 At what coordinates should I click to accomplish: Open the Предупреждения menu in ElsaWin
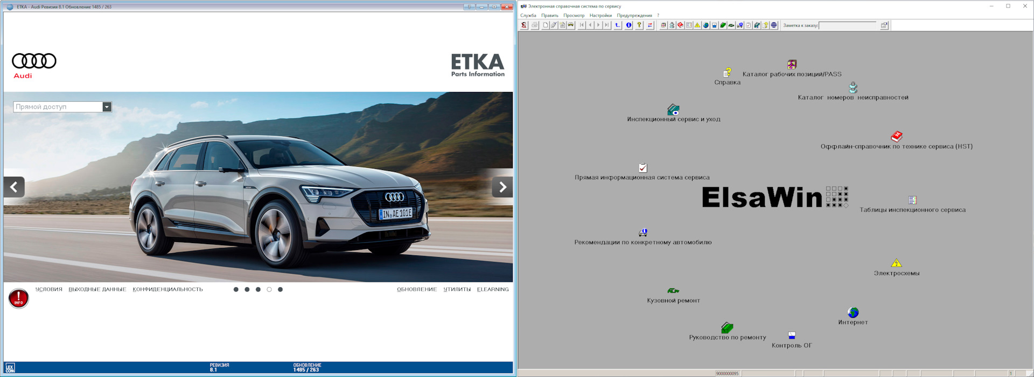[x=634, y=16]
